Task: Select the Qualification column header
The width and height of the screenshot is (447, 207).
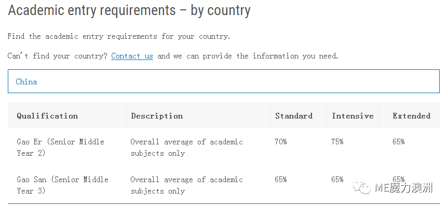Action: tap(47, 116)
